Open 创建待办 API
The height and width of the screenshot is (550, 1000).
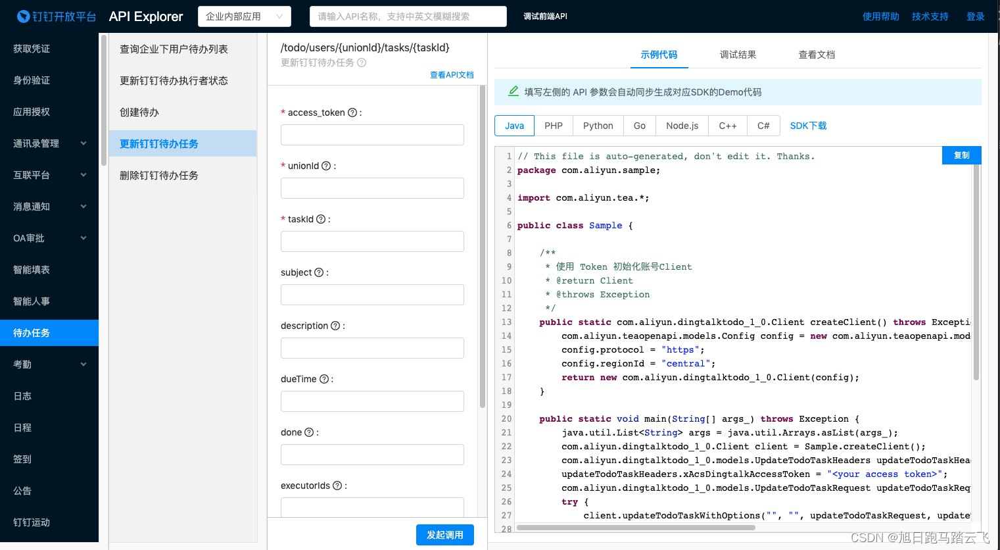coord(183,113)
